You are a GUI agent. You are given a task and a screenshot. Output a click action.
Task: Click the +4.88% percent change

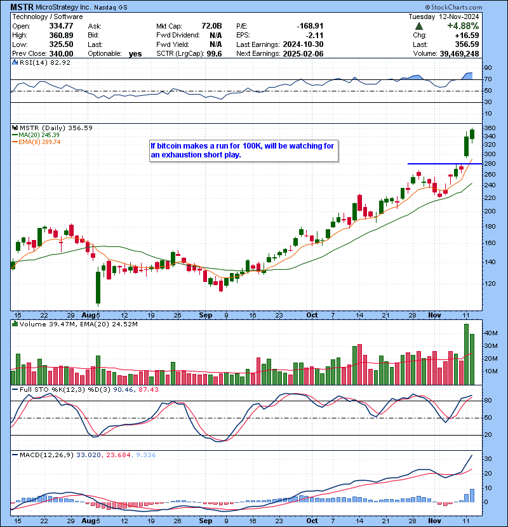(x=463, y=26)
